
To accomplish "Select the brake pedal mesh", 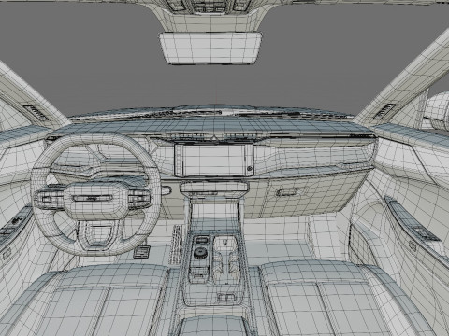I will point(142,252).
